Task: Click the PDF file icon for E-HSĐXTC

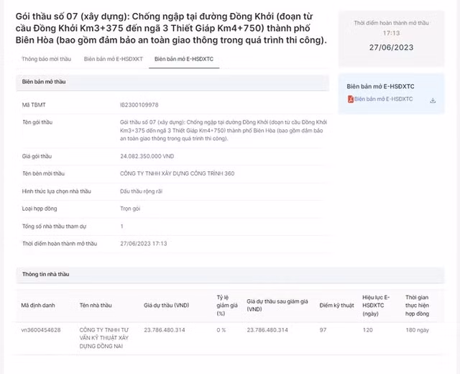Action: point(350,99)
